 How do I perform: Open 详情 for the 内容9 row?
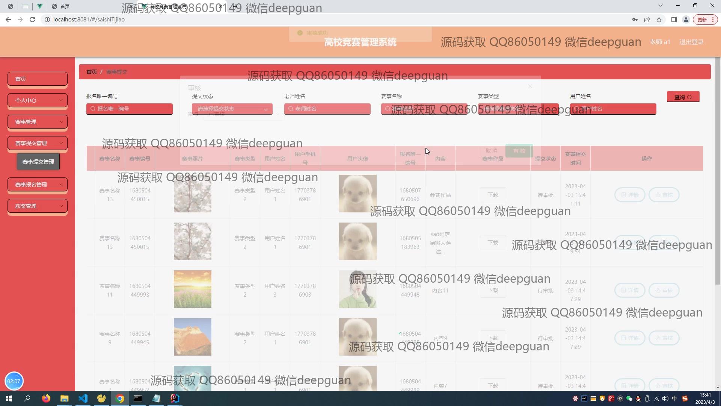click(x=630, y=338)
